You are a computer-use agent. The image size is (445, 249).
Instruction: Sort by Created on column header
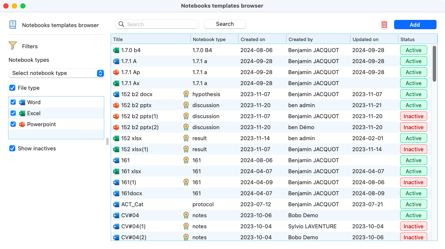262,39
